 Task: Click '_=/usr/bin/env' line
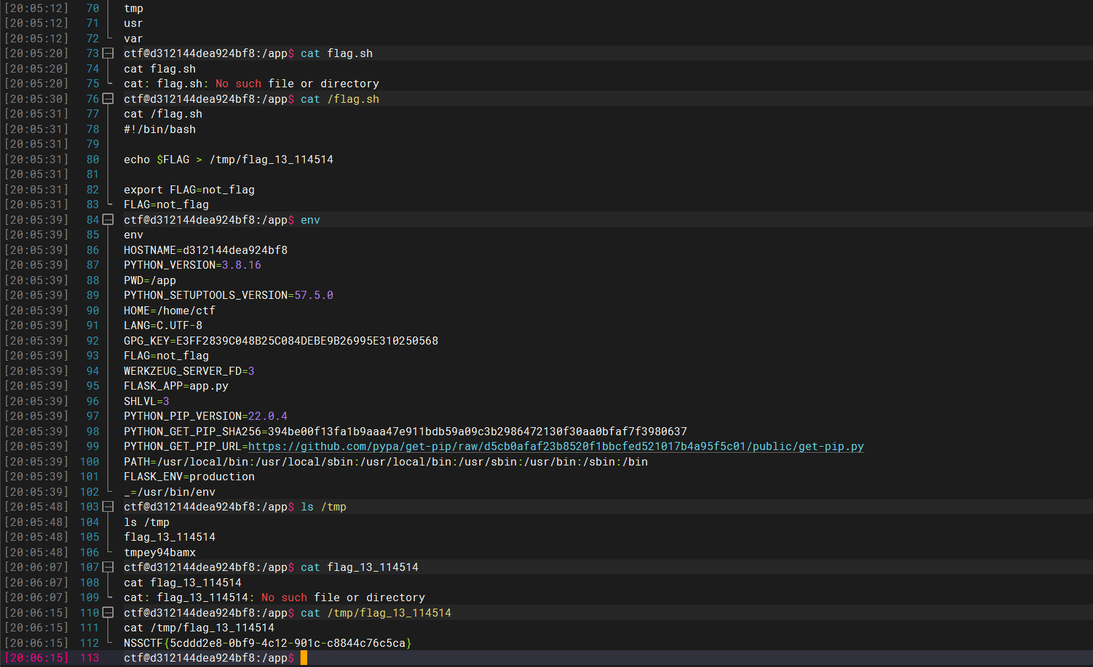tap(169, 492)
